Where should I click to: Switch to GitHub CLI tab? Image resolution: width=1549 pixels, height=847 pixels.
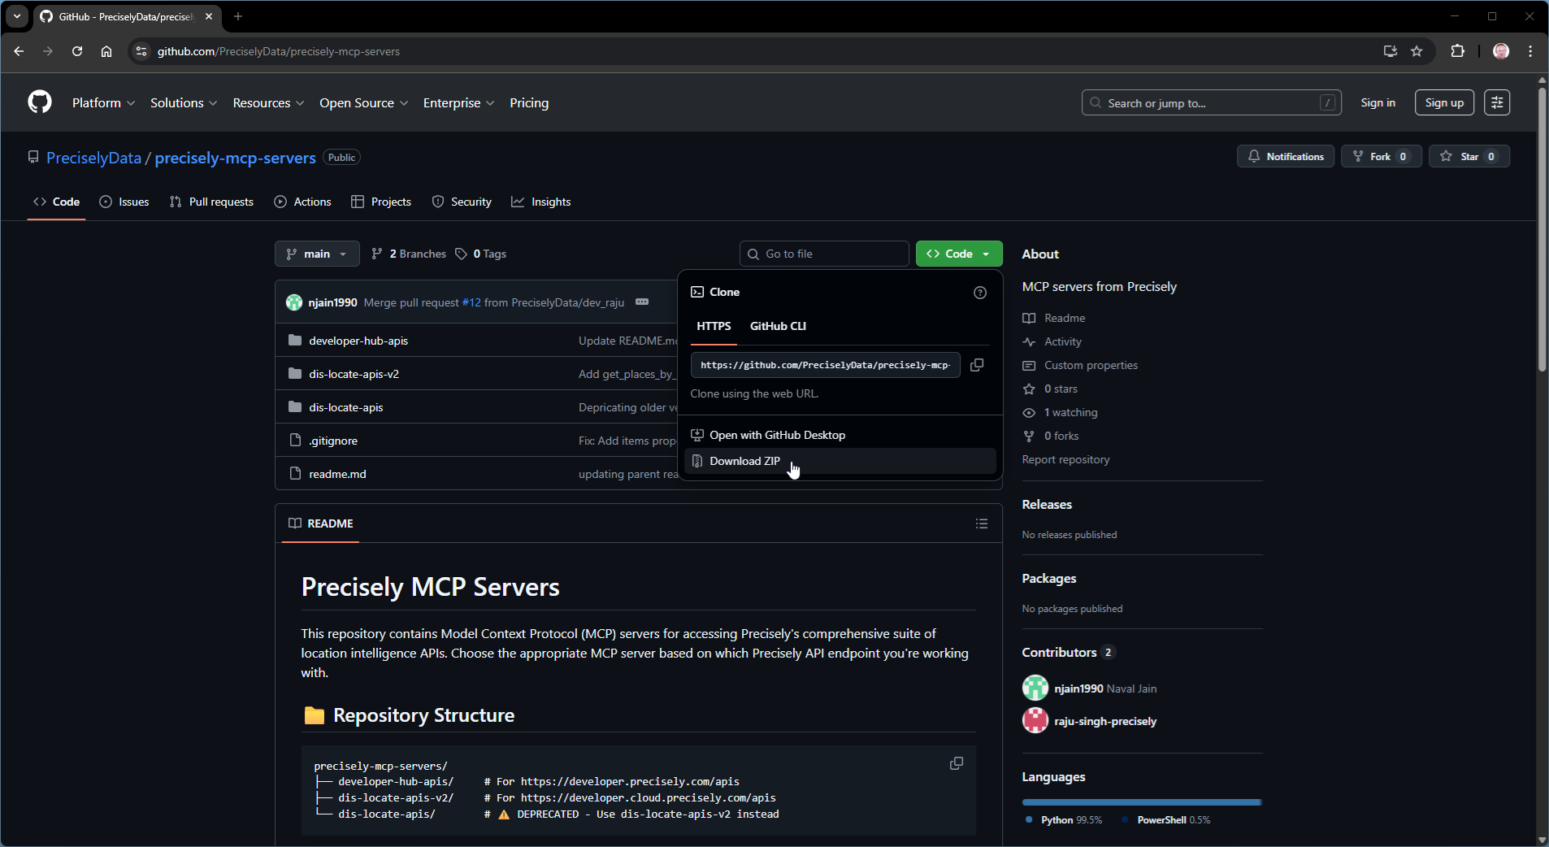coord(778,326)
